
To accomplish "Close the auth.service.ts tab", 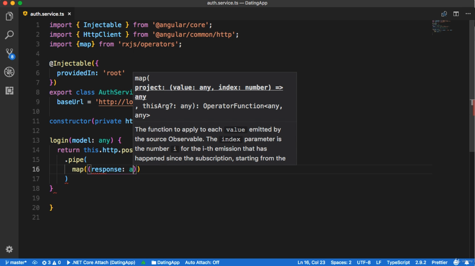I will point(69,14).
